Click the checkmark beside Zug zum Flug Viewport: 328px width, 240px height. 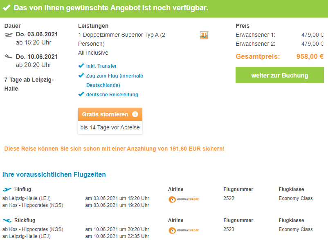pos(81,76)
